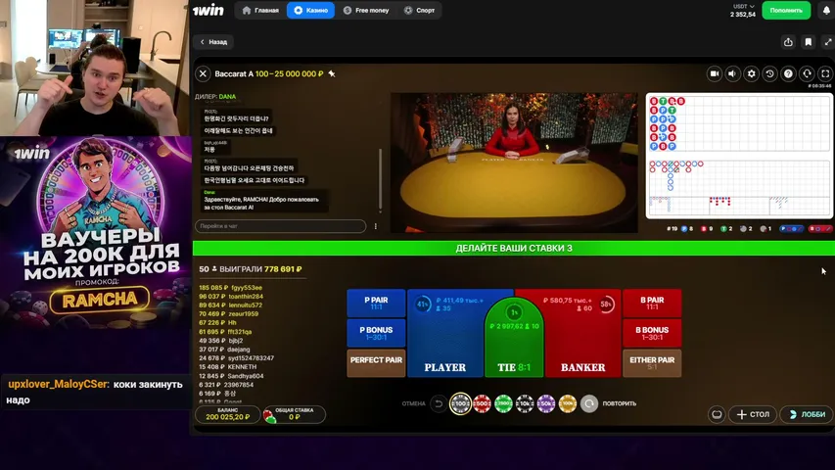Toggle the favorite star beside Baccarat A

click(332, 73)
